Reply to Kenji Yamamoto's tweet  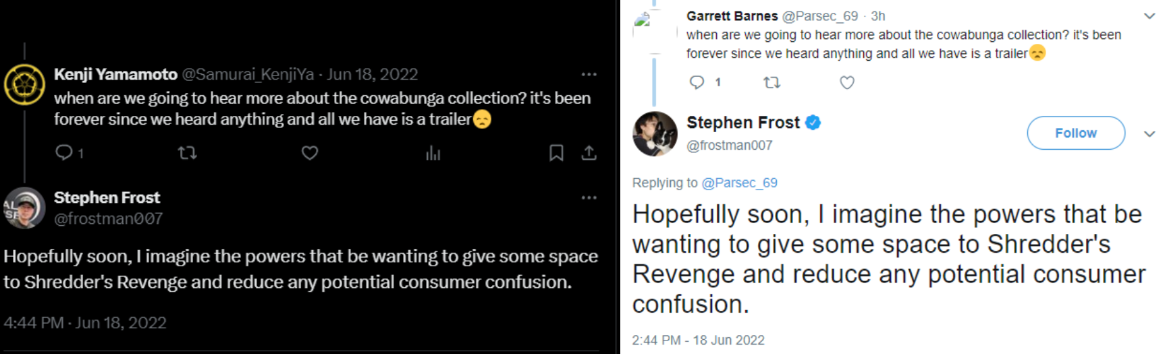coord(64,153)
